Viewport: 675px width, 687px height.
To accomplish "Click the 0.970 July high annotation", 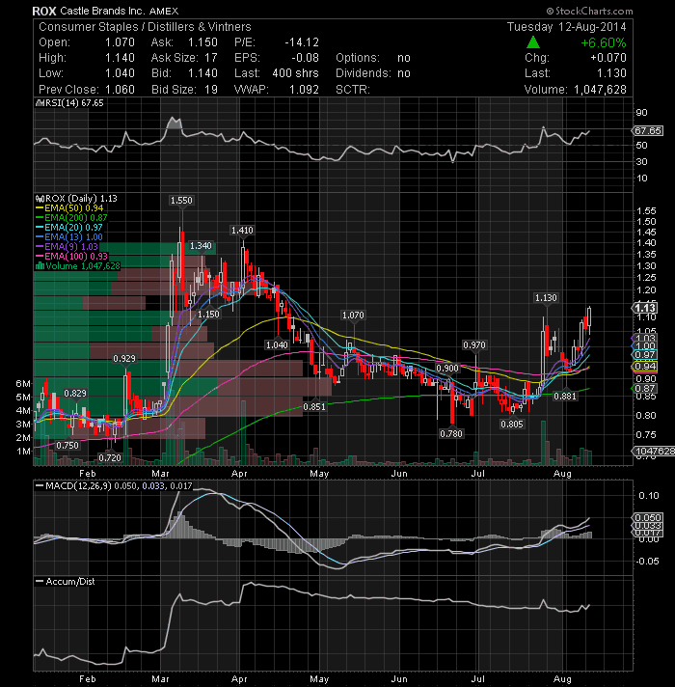I will (x=474, y=345).
